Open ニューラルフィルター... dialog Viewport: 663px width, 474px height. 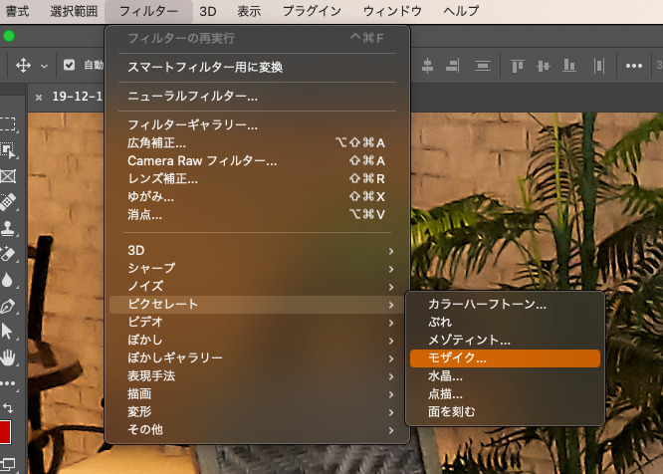tap(192, 97)
